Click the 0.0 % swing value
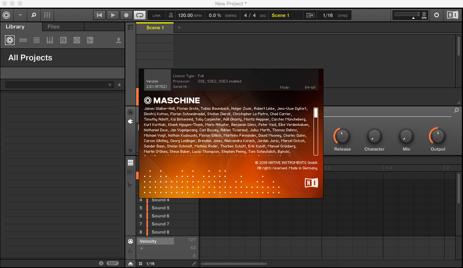Image resolution: width=463 pixels, height=268 pixels. click(x=215, y=15)
